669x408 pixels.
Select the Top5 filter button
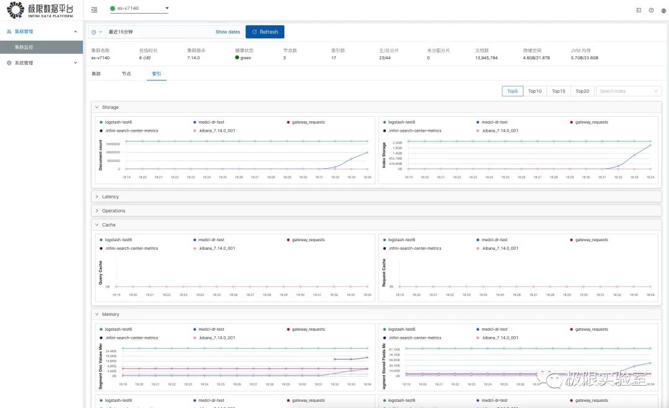(512, 91)
